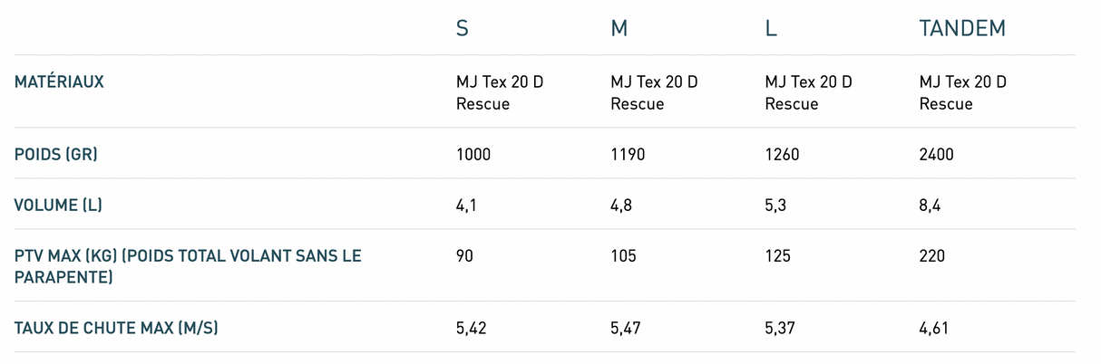This screenshot has width=1101, height=364.
Task: Select the 5,42 sink rate value
Action: coord(473,328)
